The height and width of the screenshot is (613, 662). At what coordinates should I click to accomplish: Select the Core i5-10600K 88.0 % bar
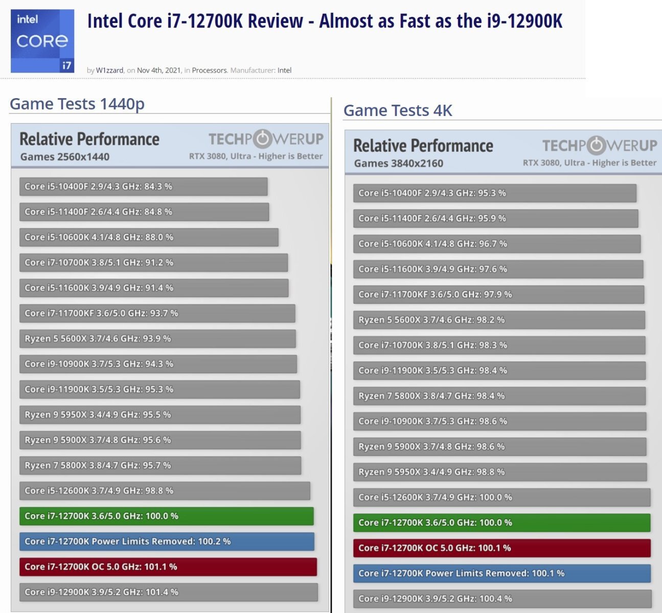(x=149, y=237)
